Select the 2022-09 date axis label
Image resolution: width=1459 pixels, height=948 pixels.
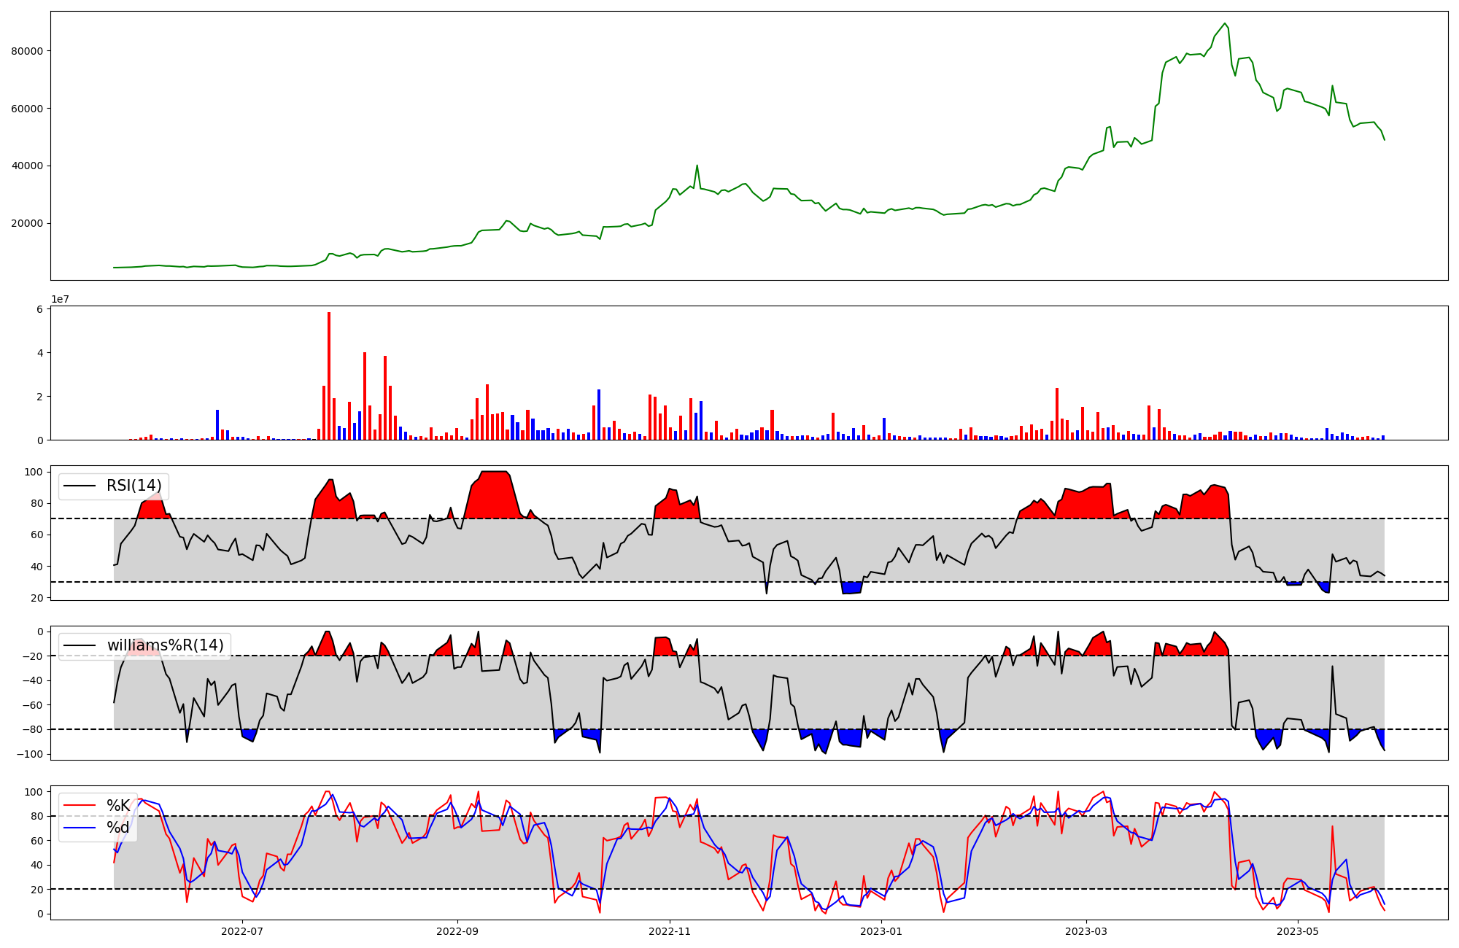pos(457,931)
